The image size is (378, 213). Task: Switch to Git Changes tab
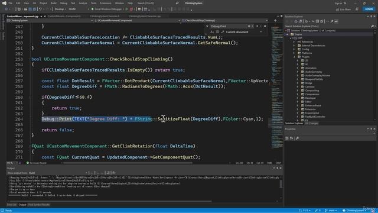[x=311, y=124]
